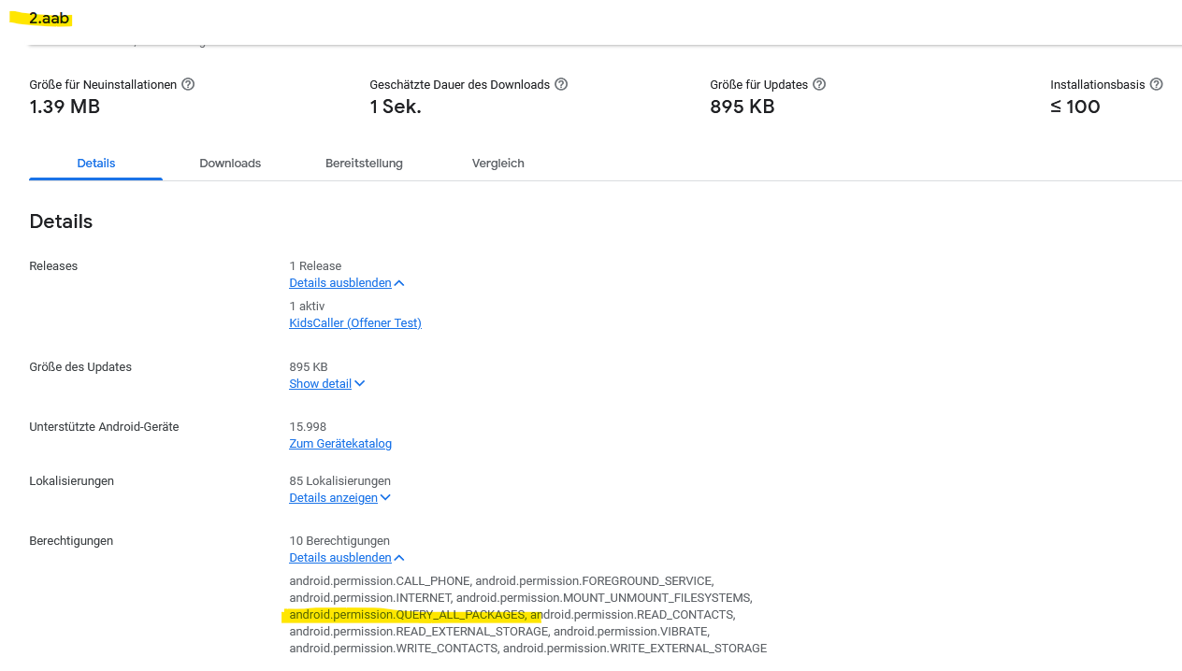Screen dimensions: 1182x671
Task: Click the up chevron next to Releases Details ausblenden
Action: (399, 283)
